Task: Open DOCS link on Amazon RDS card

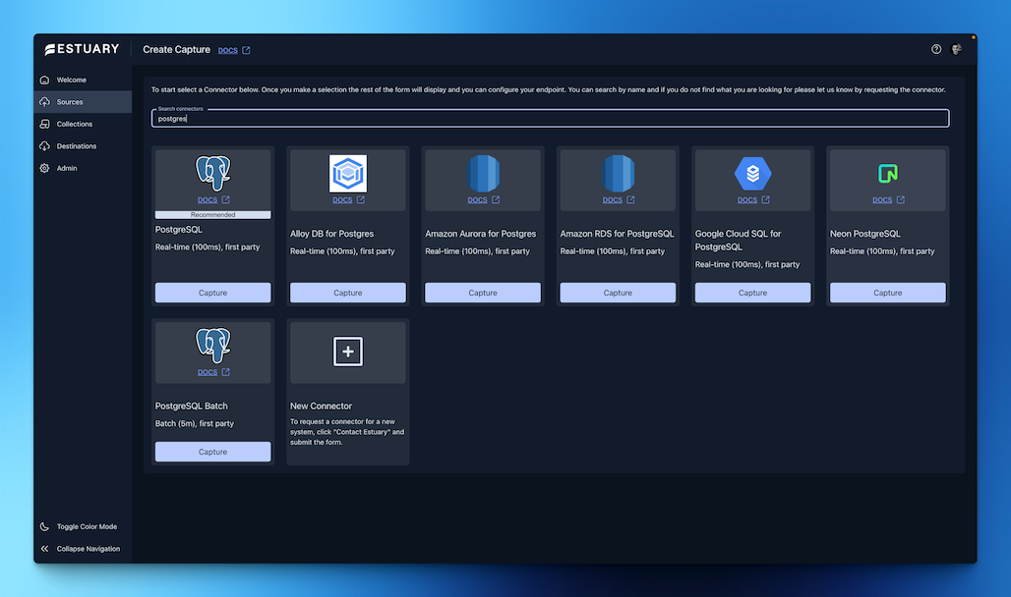Action: tap(612, 199)
